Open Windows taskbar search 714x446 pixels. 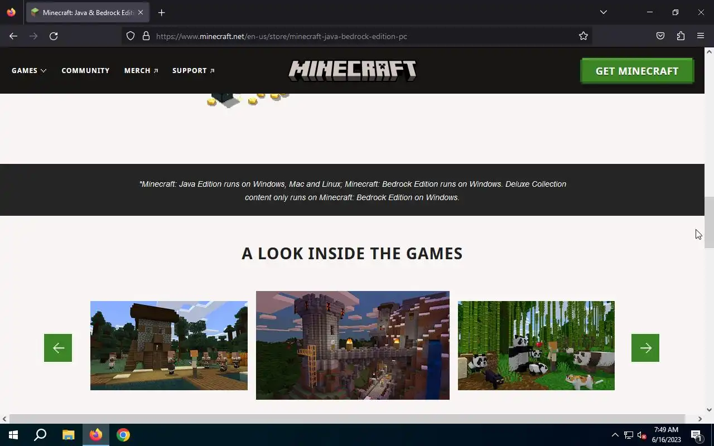coord(40,435)
